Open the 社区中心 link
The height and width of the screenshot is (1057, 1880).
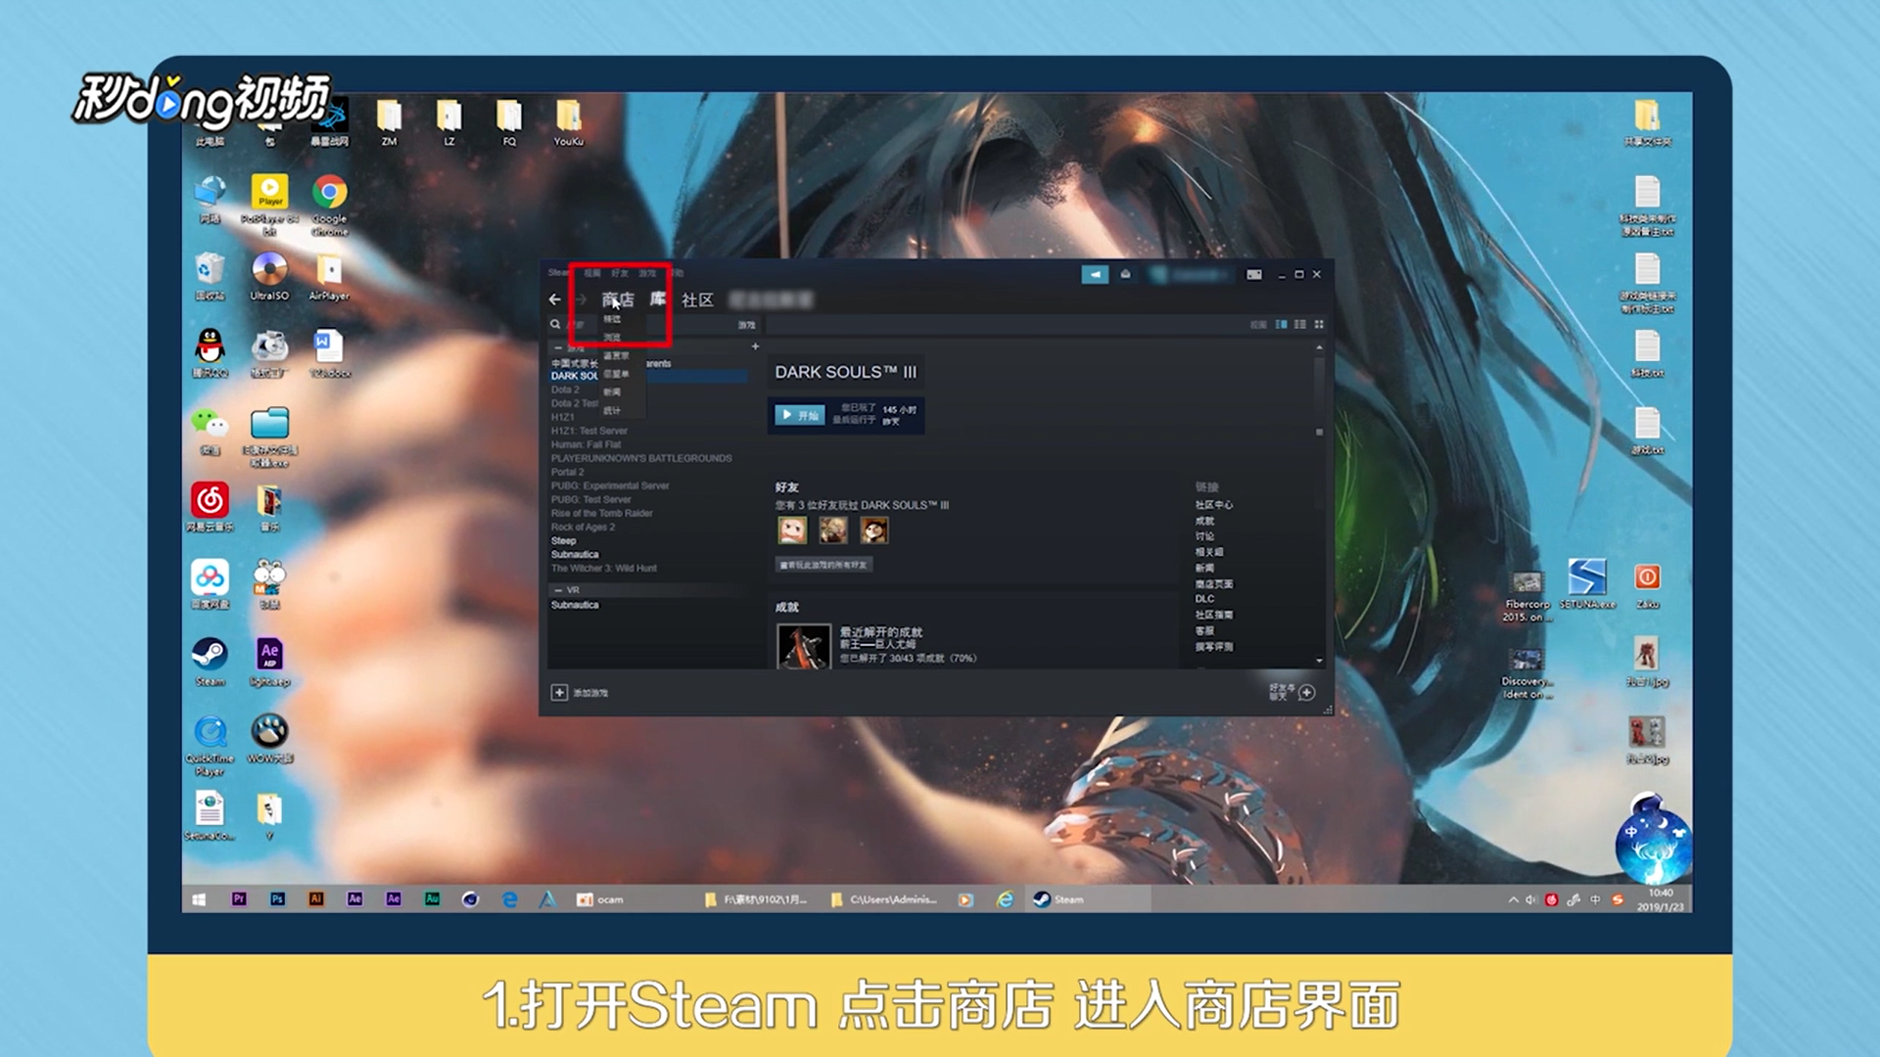click(x=1214, y=505)
